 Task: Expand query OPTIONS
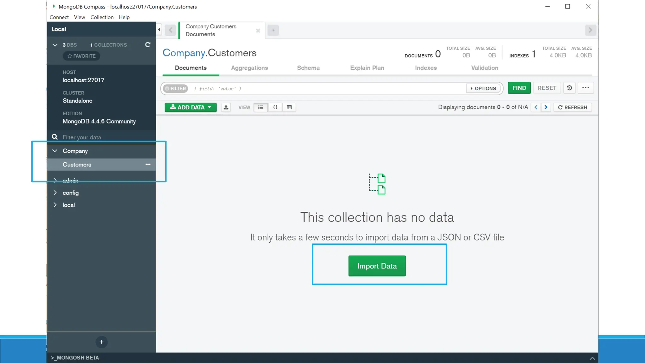[x=483, y=89]
